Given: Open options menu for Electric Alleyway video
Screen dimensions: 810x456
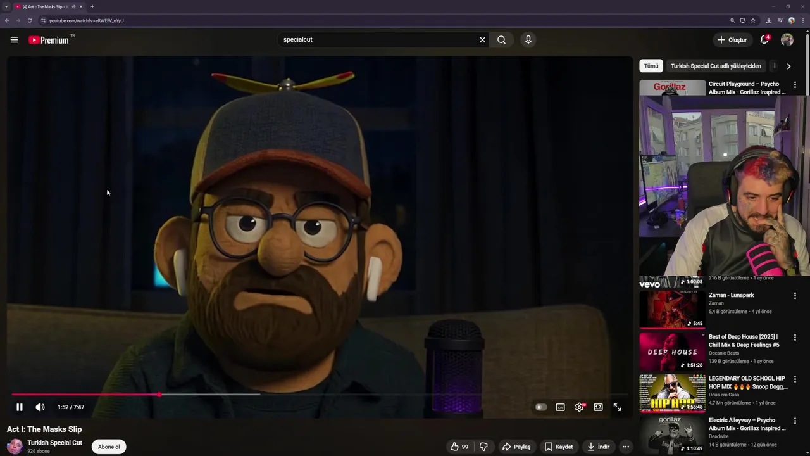Looking at the screenshot, I should tap(795, 421).
